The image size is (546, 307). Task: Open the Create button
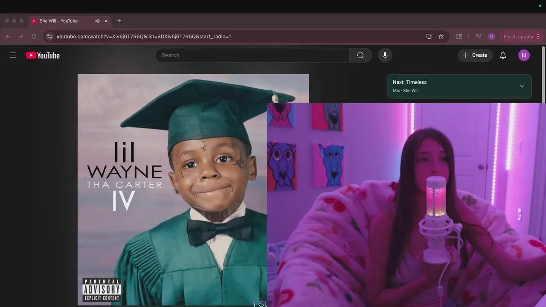click(475, 55)
